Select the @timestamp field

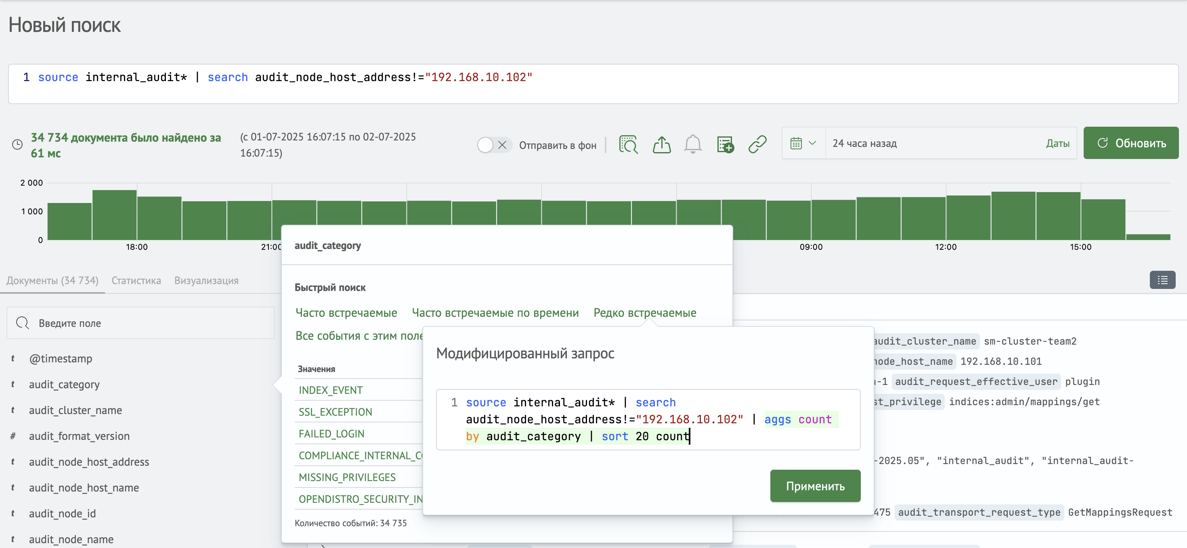[x=61, y=358]
